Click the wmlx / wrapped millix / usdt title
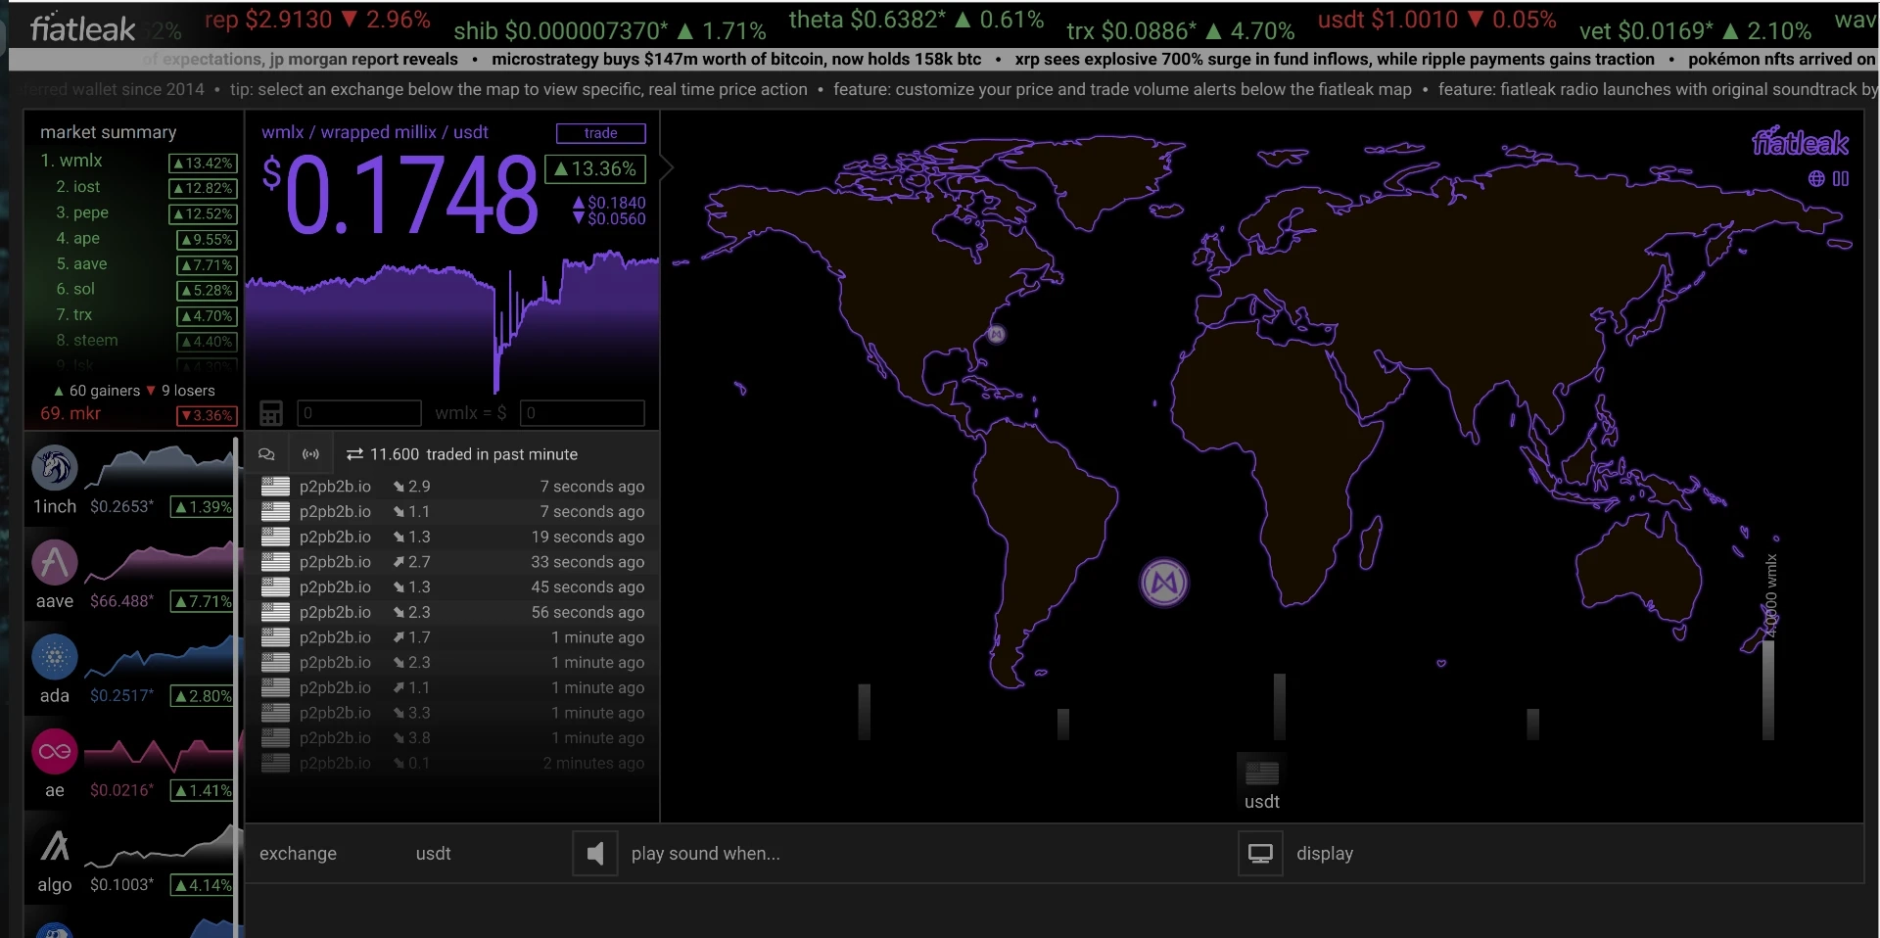 pos(375,132)
